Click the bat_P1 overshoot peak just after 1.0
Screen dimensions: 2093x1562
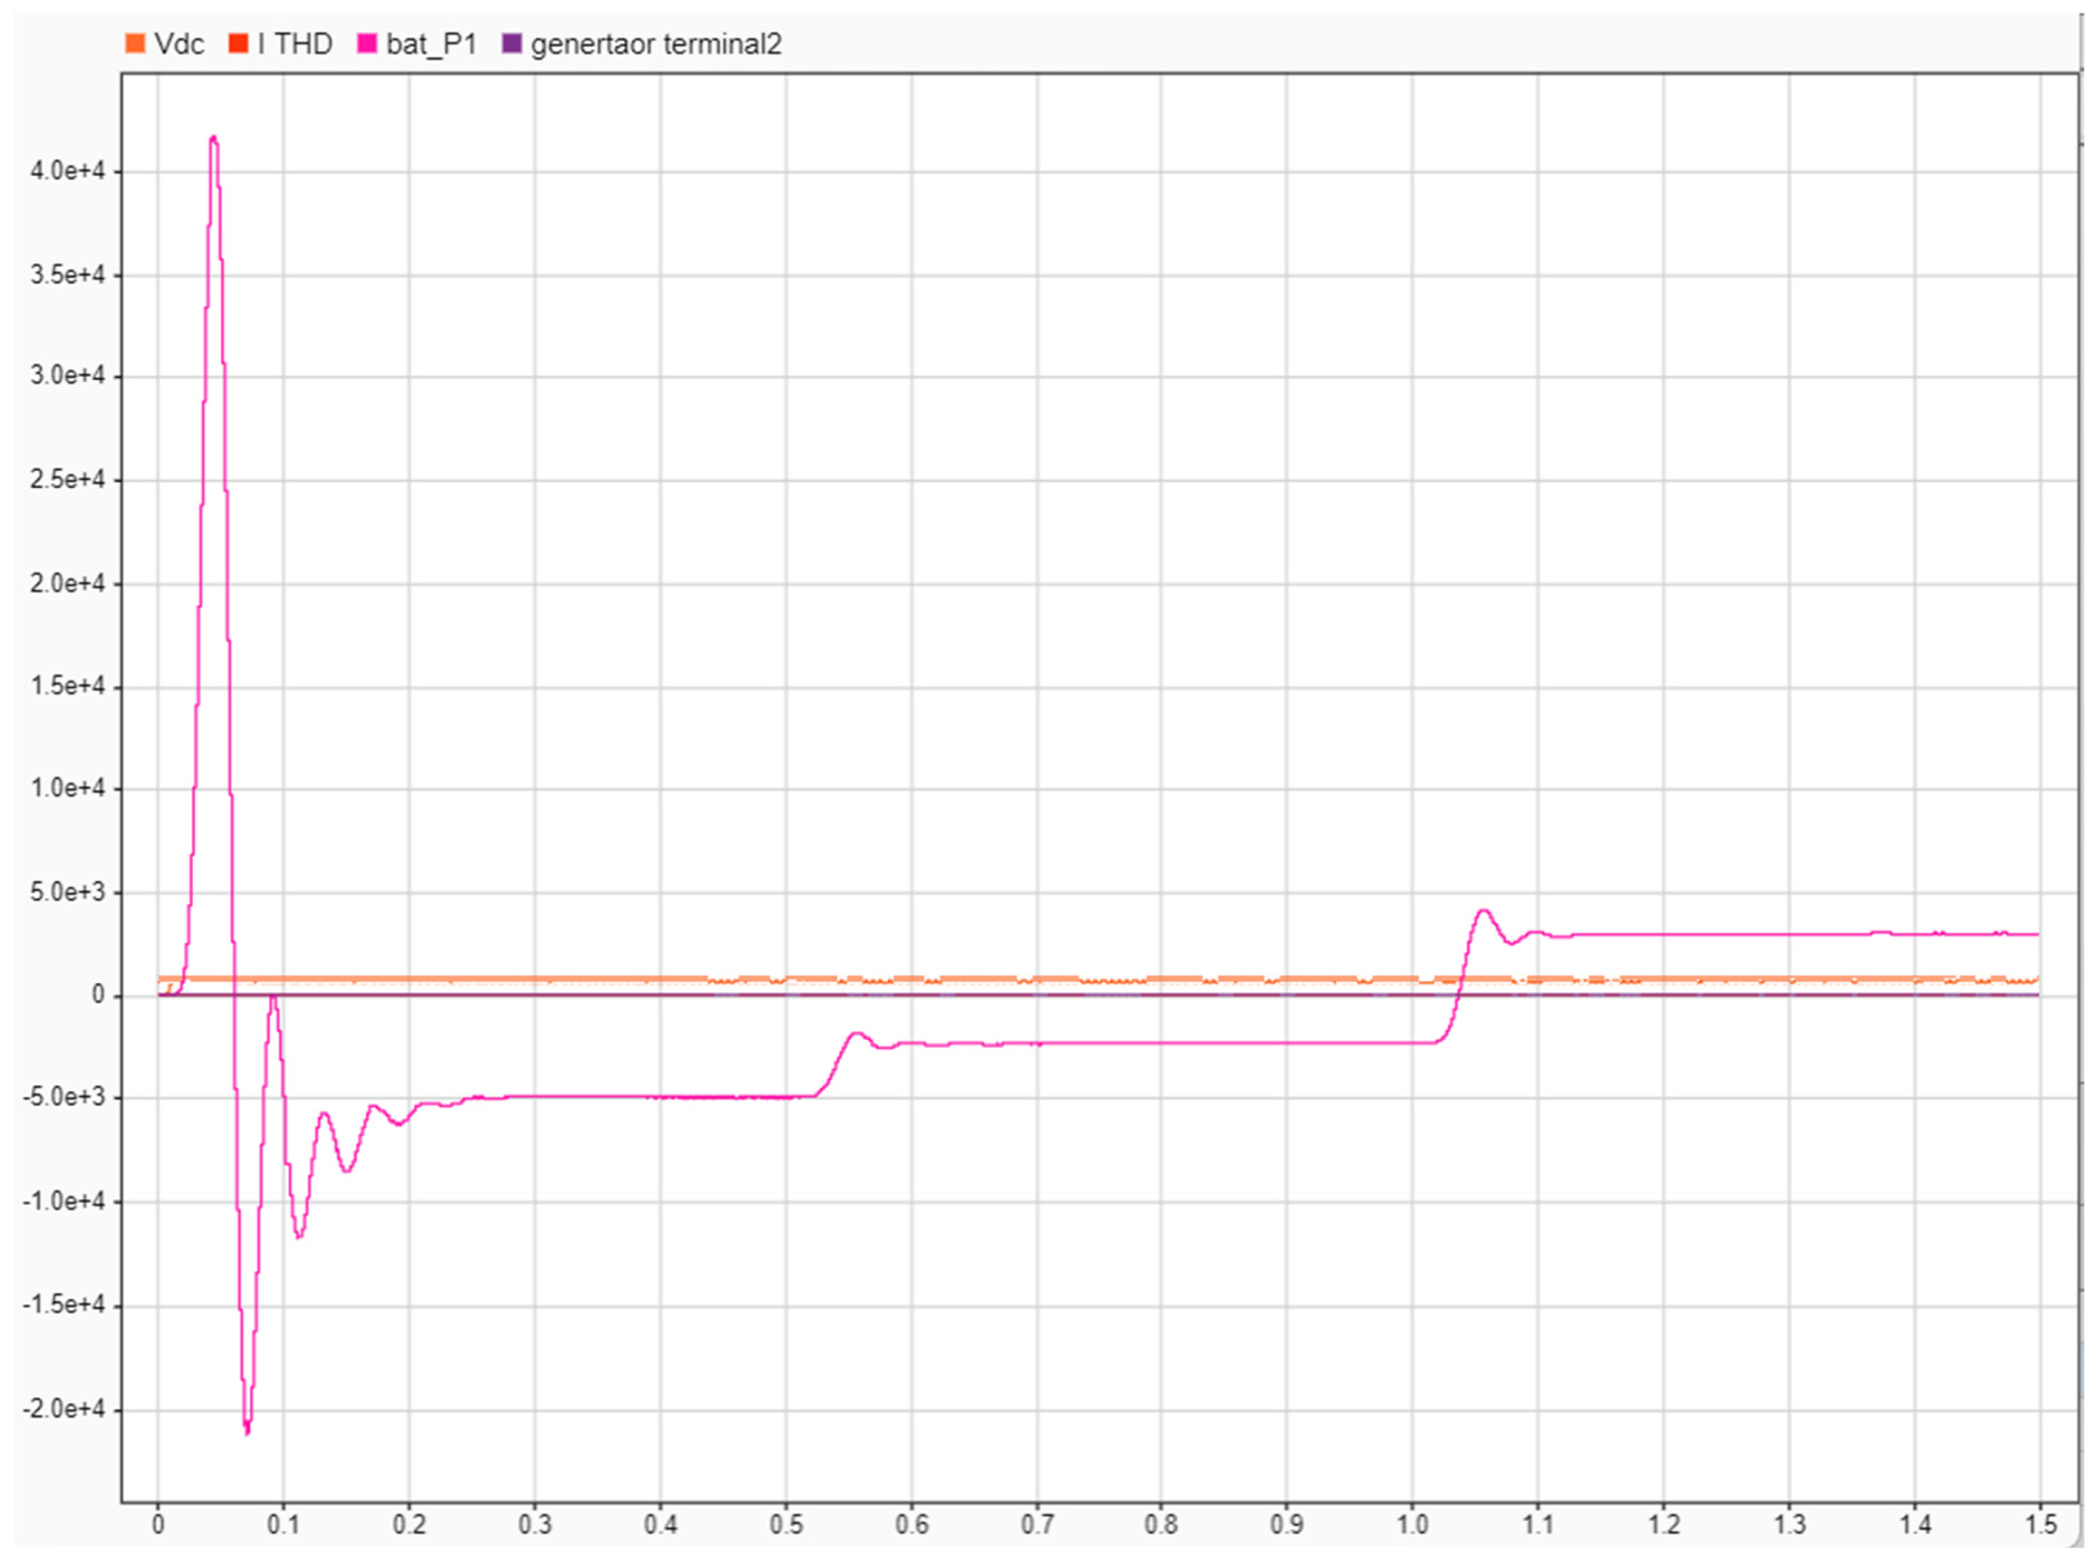pos(1483,910)
